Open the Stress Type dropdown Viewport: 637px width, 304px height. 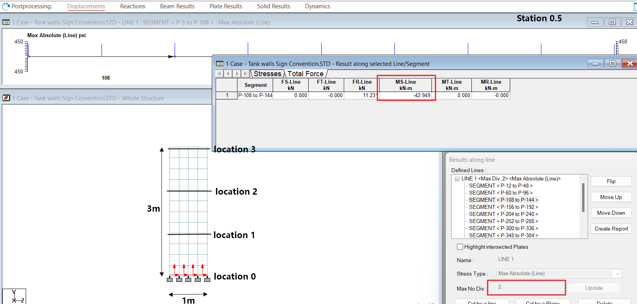617,274
